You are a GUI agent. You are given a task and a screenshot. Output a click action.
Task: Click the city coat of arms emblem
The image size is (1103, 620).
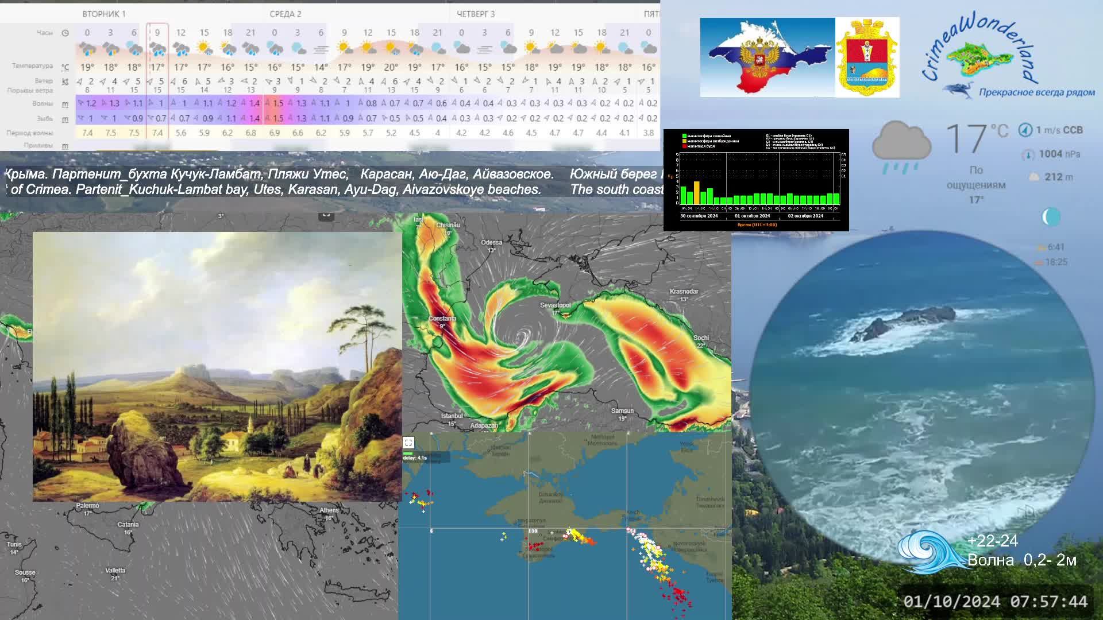[x=867, y=57]
